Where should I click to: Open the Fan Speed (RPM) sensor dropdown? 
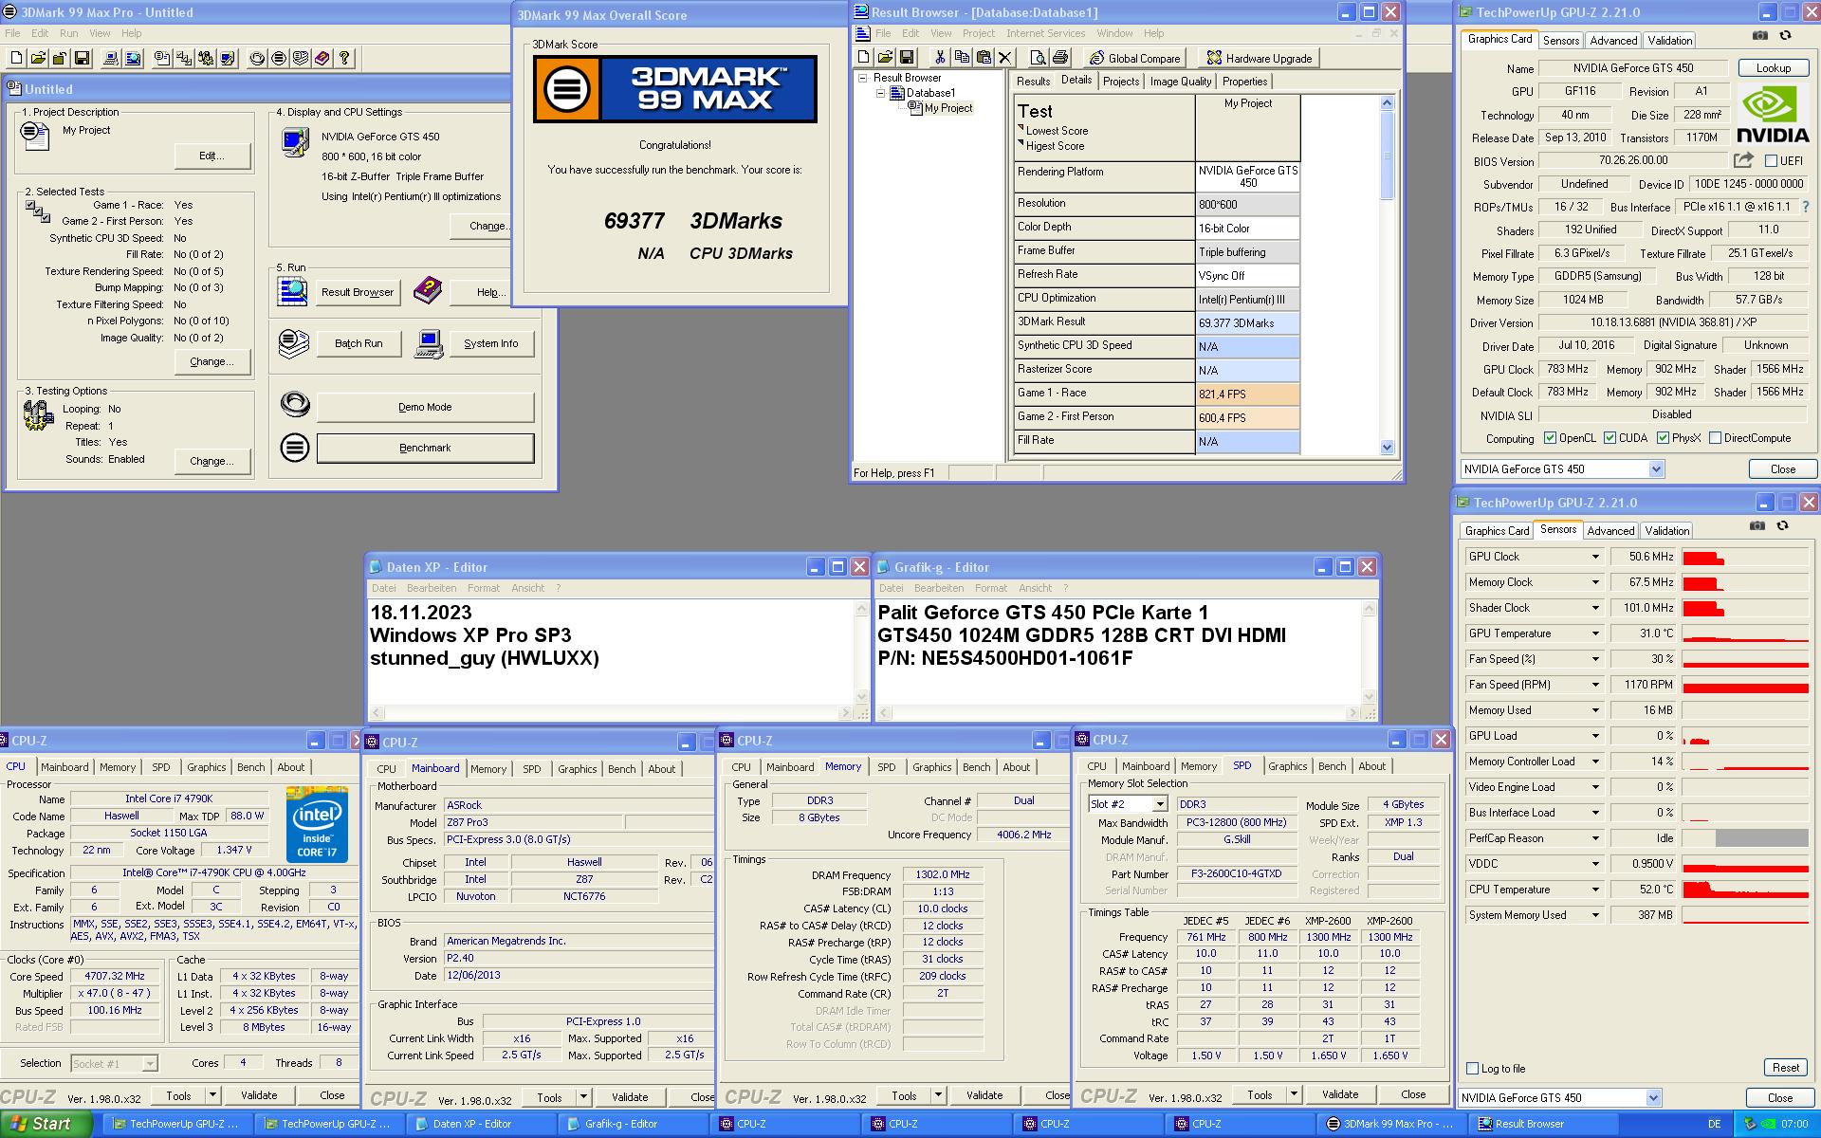tap(1595, 685)
